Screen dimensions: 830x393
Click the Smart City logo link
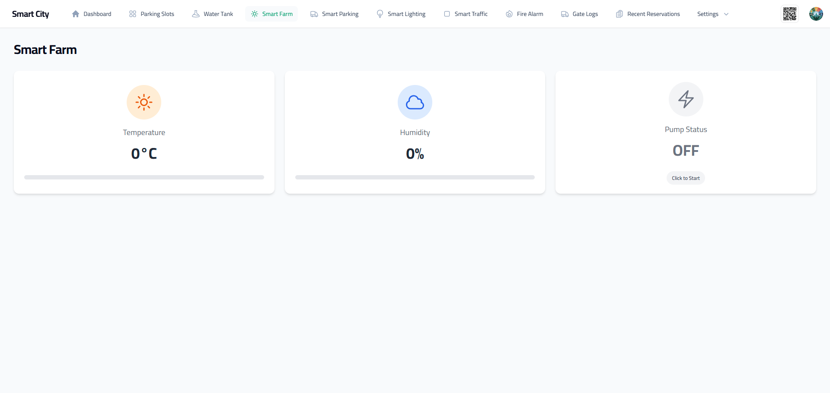[31, 14]
